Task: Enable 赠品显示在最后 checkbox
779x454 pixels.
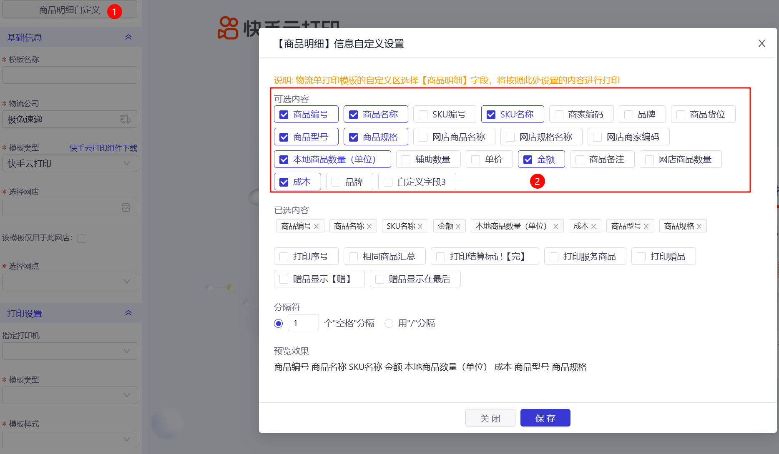Action: (x=380, y=279)
